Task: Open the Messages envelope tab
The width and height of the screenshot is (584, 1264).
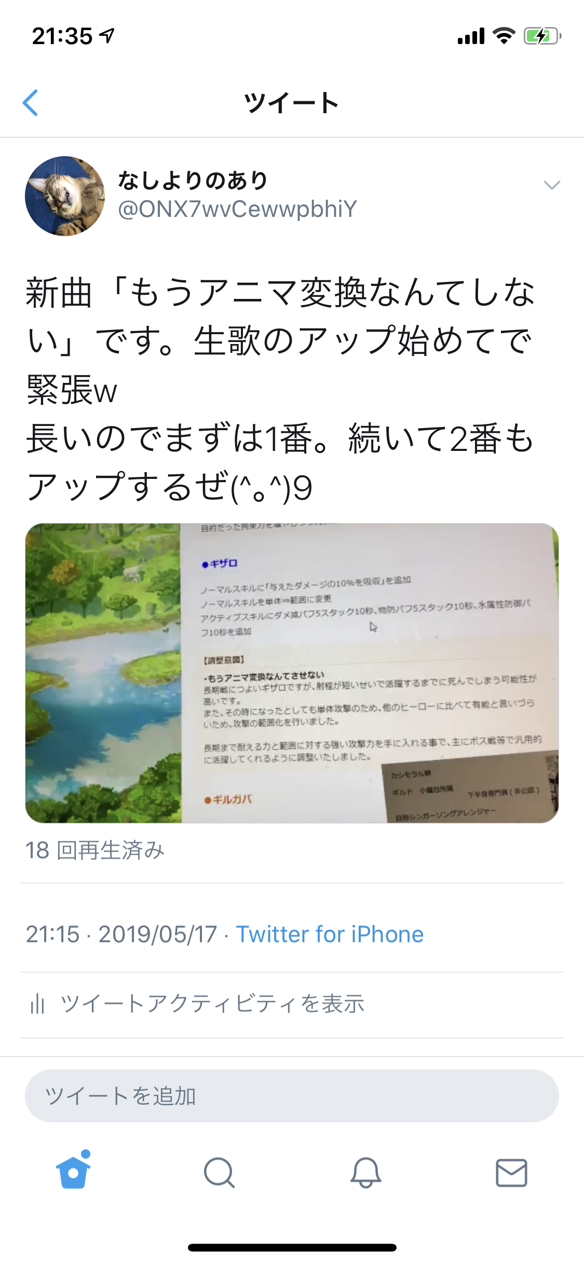Action: 511,1173
